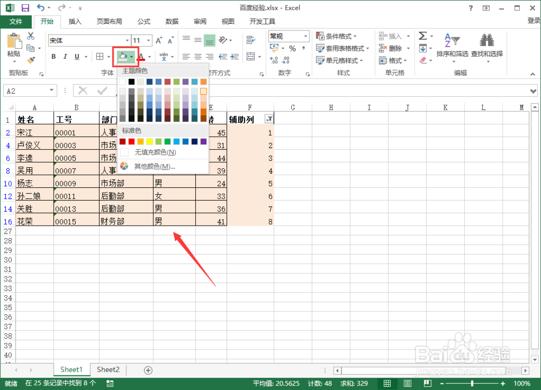
Task: Click the Copy icon in clipboard group
Action: click(x=30, y=48)
